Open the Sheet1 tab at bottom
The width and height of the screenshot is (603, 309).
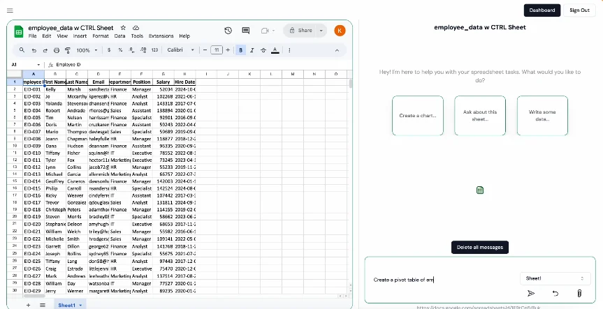pos(69,305)
